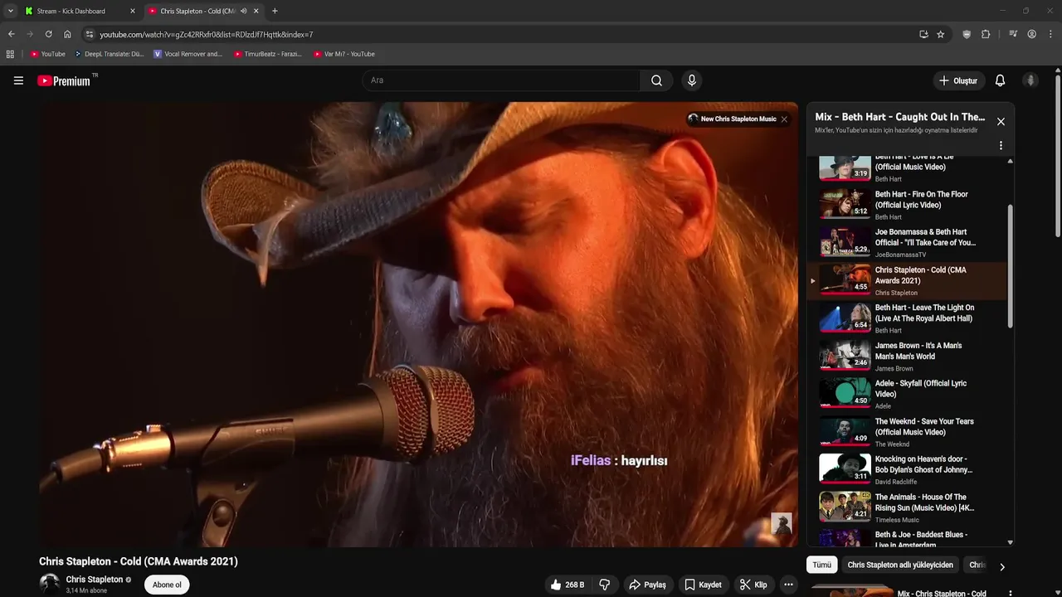Image resolution: width=1062 pixels, height=597 pixels.
Task: Switch to the Stream - Kick Dashboard tab
Action: coord(80,11)
